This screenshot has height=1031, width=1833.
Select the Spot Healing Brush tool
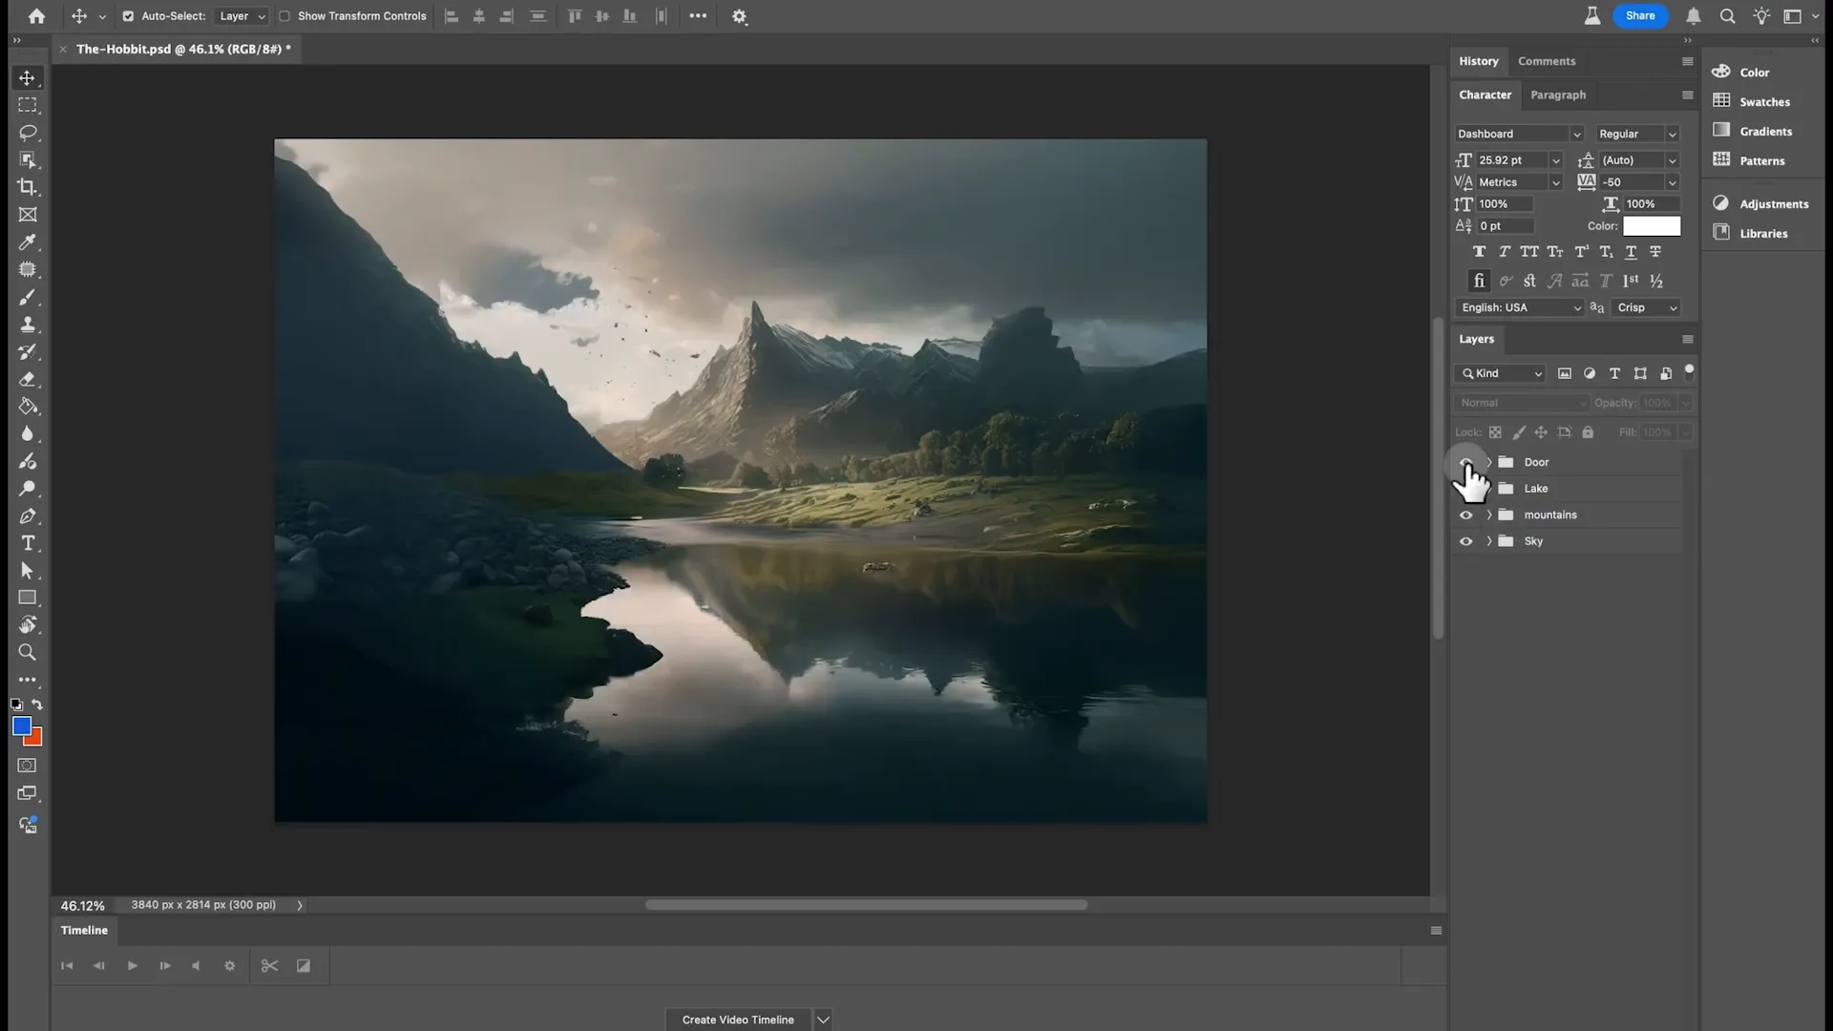pos(27,269)
